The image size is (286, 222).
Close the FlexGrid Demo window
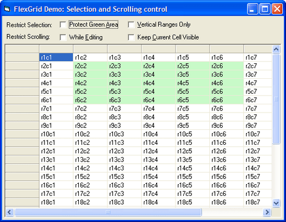point(277,9)
